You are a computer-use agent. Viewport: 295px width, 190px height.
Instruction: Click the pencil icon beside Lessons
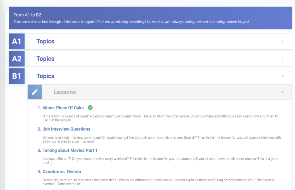point(35,92)
